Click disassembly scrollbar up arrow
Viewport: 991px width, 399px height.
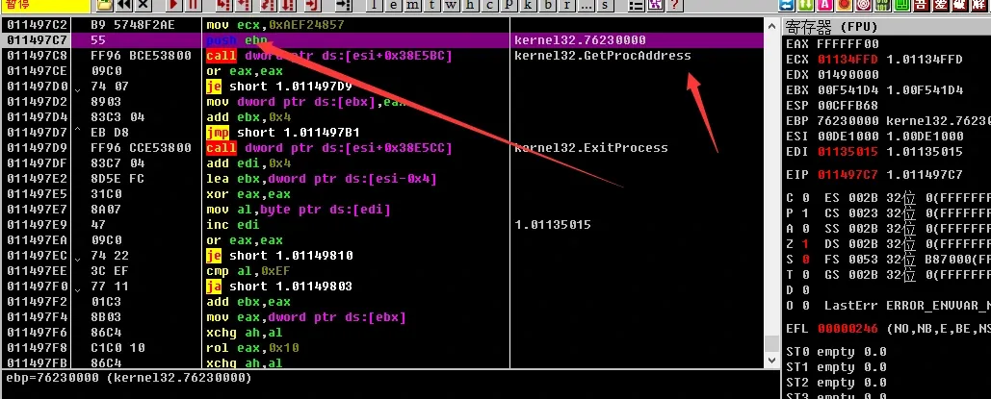pyautogui.click(x=772, y=25)
